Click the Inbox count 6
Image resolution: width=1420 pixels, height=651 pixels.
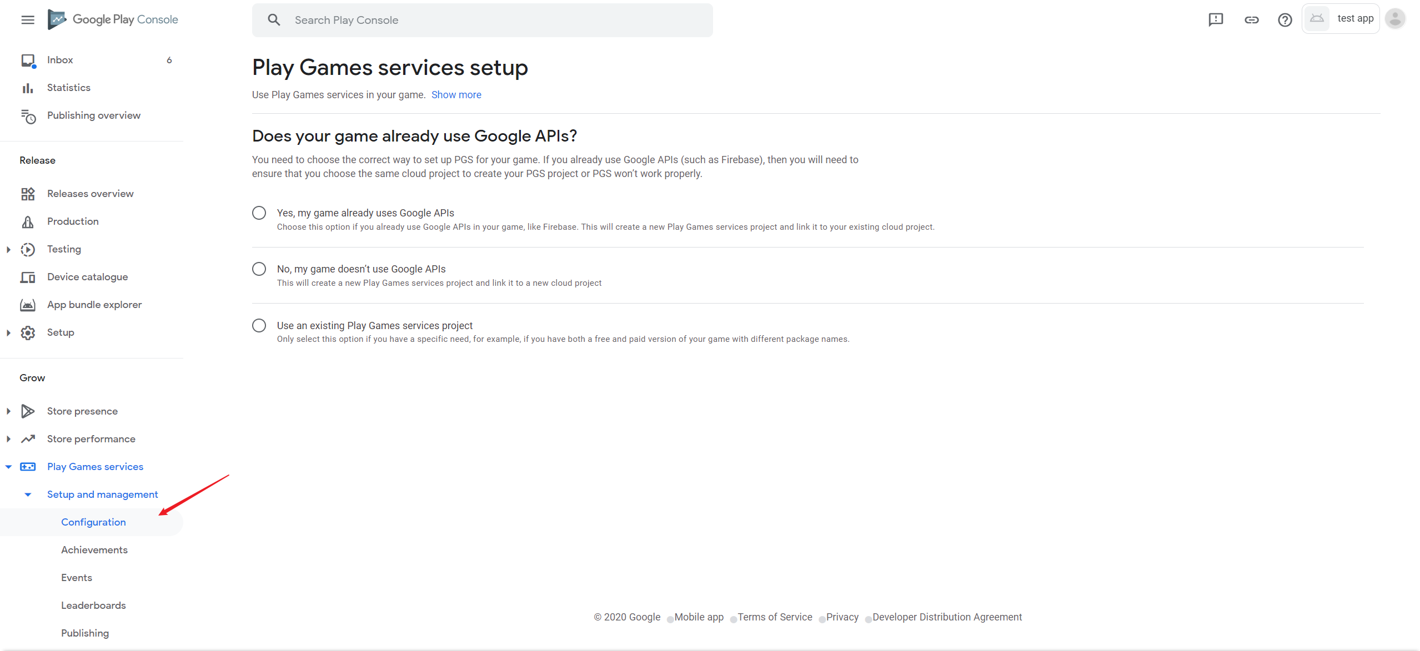pos(169,60)
